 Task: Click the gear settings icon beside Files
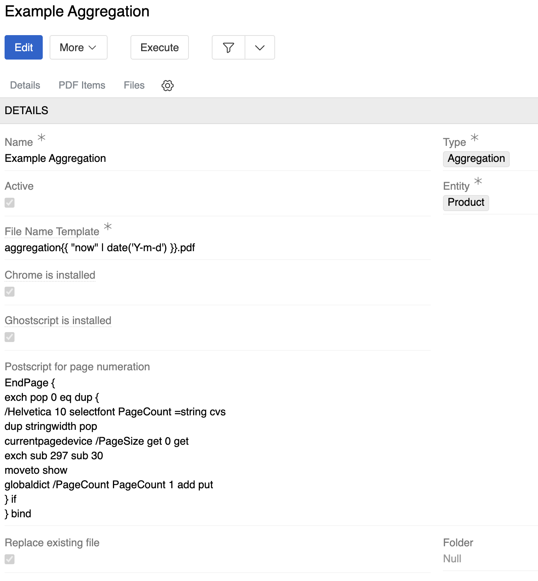[167, 86]
